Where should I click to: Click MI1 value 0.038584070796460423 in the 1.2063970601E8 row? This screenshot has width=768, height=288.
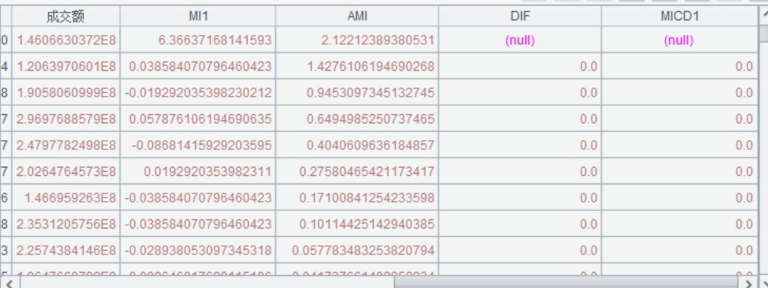click(198, 67)
